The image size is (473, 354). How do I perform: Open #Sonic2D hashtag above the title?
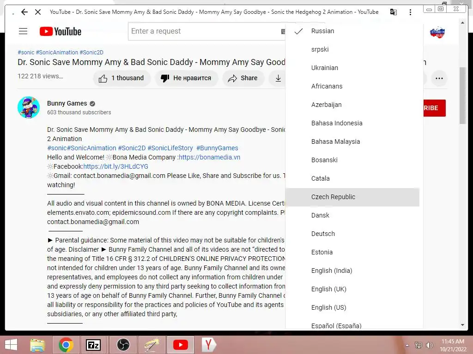(x=91, y=53)
